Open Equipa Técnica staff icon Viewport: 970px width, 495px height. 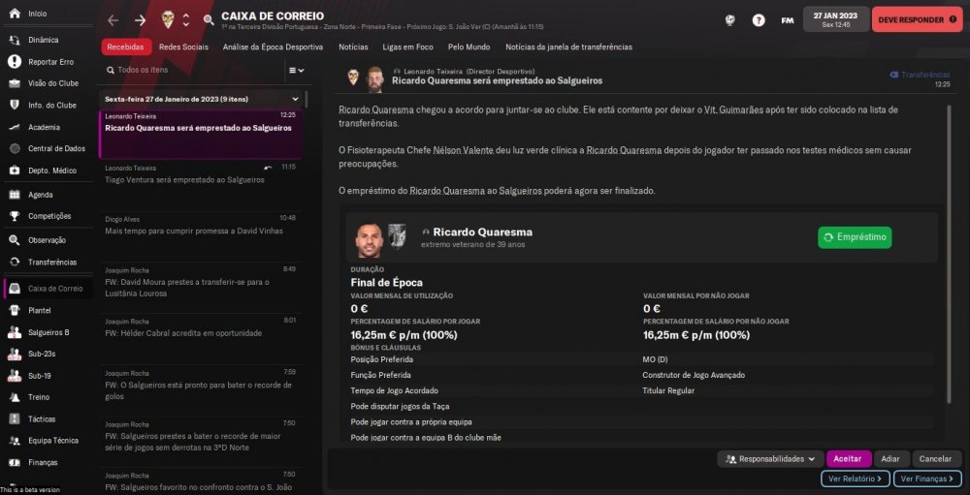pos(15,441)
